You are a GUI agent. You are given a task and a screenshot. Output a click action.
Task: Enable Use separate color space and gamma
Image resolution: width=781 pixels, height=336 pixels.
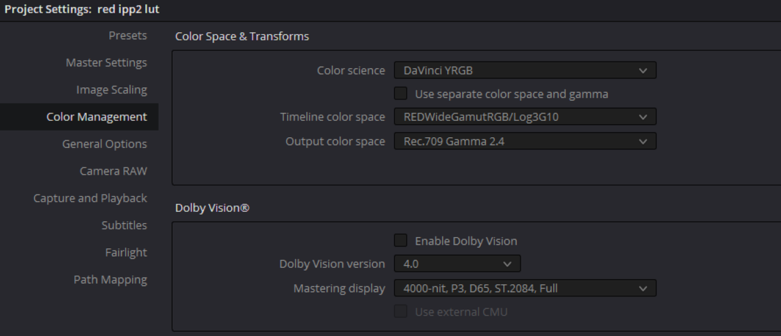coord(401,94)
